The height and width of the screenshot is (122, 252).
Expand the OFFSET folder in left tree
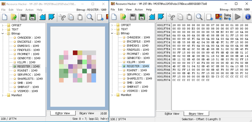point(3,25)
